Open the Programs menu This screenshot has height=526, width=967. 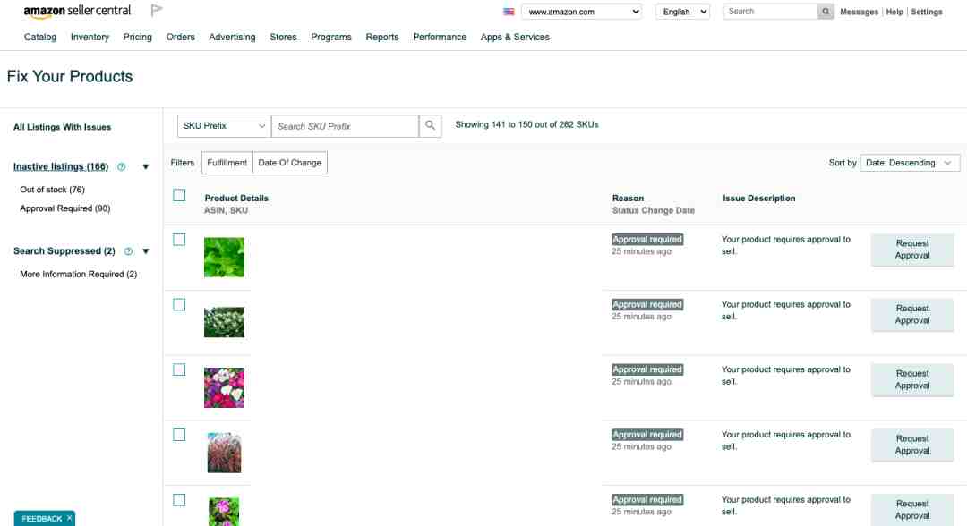(x=331, y=37)
